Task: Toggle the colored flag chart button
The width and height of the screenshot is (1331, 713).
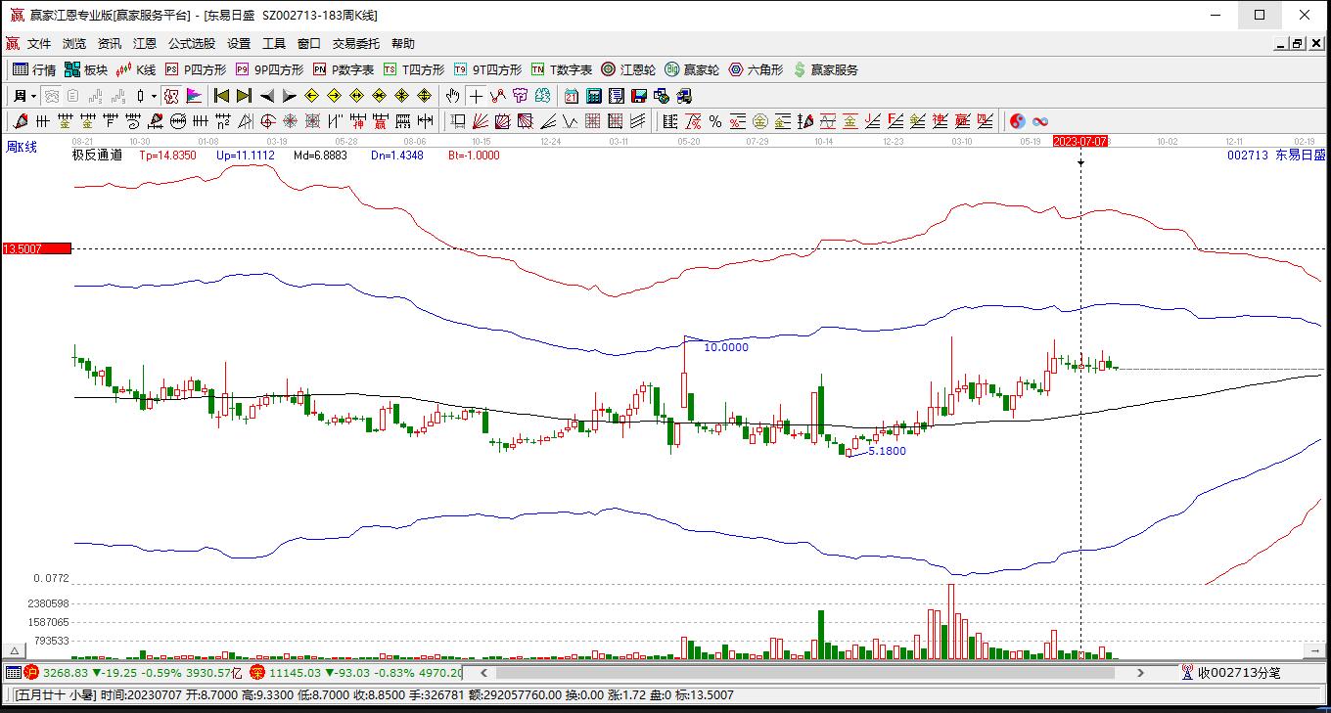Action: point(194,96)
